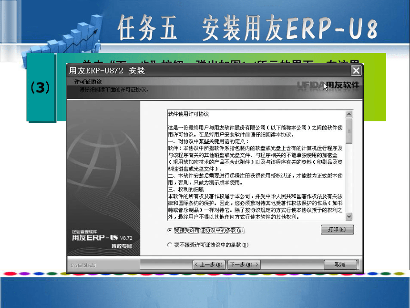The height and width of the screenshot is (308, 410).
Task: Click 请仔细阅读下面的许可证协议 subtitle text
Action: tap(114, 90)
